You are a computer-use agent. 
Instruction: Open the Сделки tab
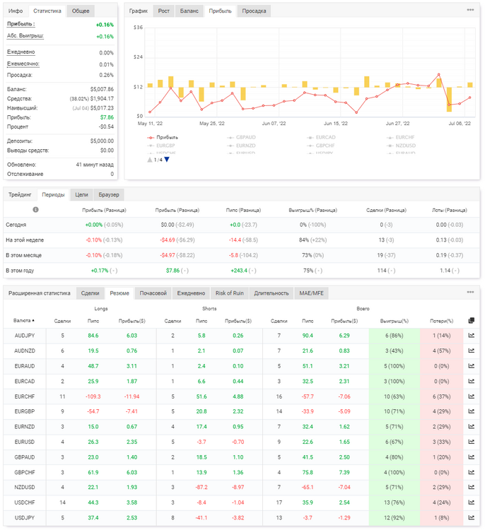pyautogui.click(x=90, y=293)
